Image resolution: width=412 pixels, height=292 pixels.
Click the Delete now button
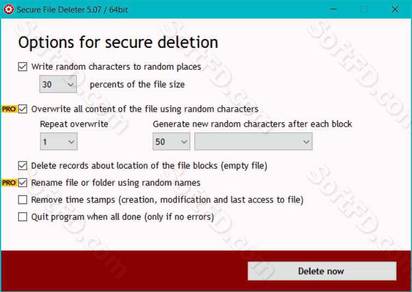322,271
